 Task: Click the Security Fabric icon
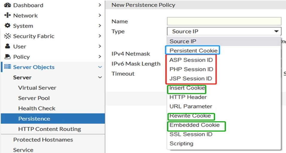pyautogui.click(x=7, y=36)
